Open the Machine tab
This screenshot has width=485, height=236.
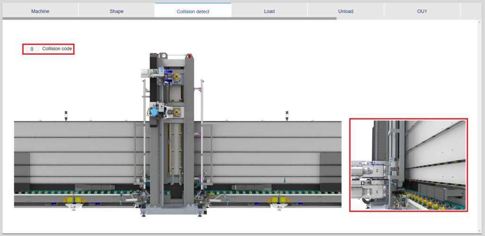tap(40, 11)
